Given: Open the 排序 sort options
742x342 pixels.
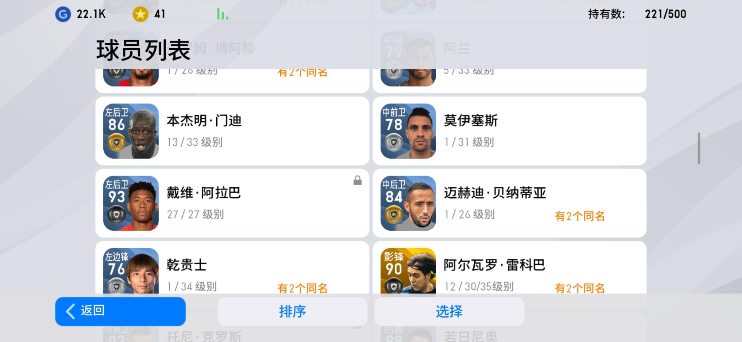Looking at the screenshot, I should pyautogui.click(x=292, y=311).
